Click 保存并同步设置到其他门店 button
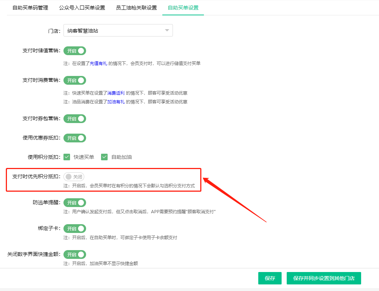The image size is (379, 291). pos(324,278)
